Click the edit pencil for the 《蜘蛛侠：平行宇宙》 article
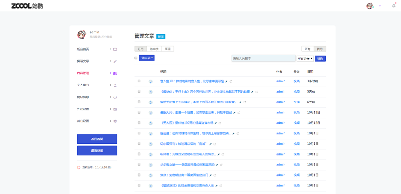Screen dimensions: 401x194 tap(252, 92)
